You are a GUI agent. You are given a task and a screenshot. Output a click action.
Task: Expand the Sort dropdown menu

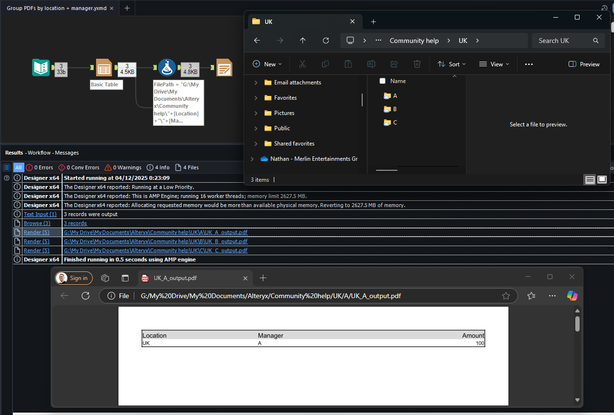451,64
